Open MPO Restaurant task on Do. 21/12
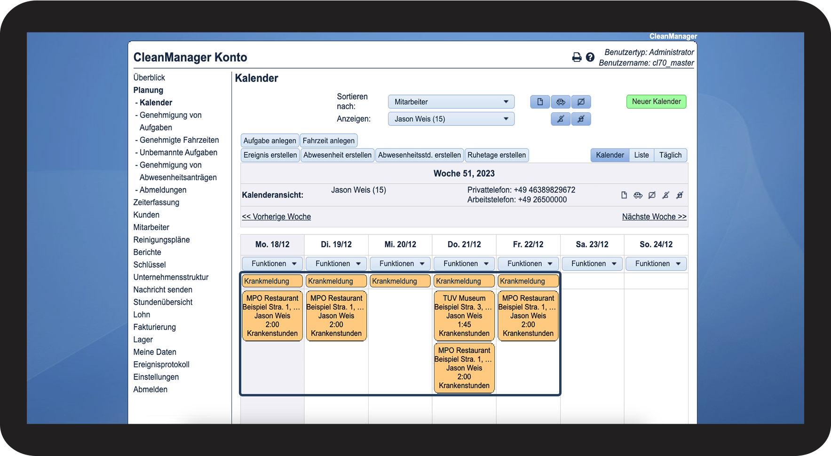 [464, 368]
